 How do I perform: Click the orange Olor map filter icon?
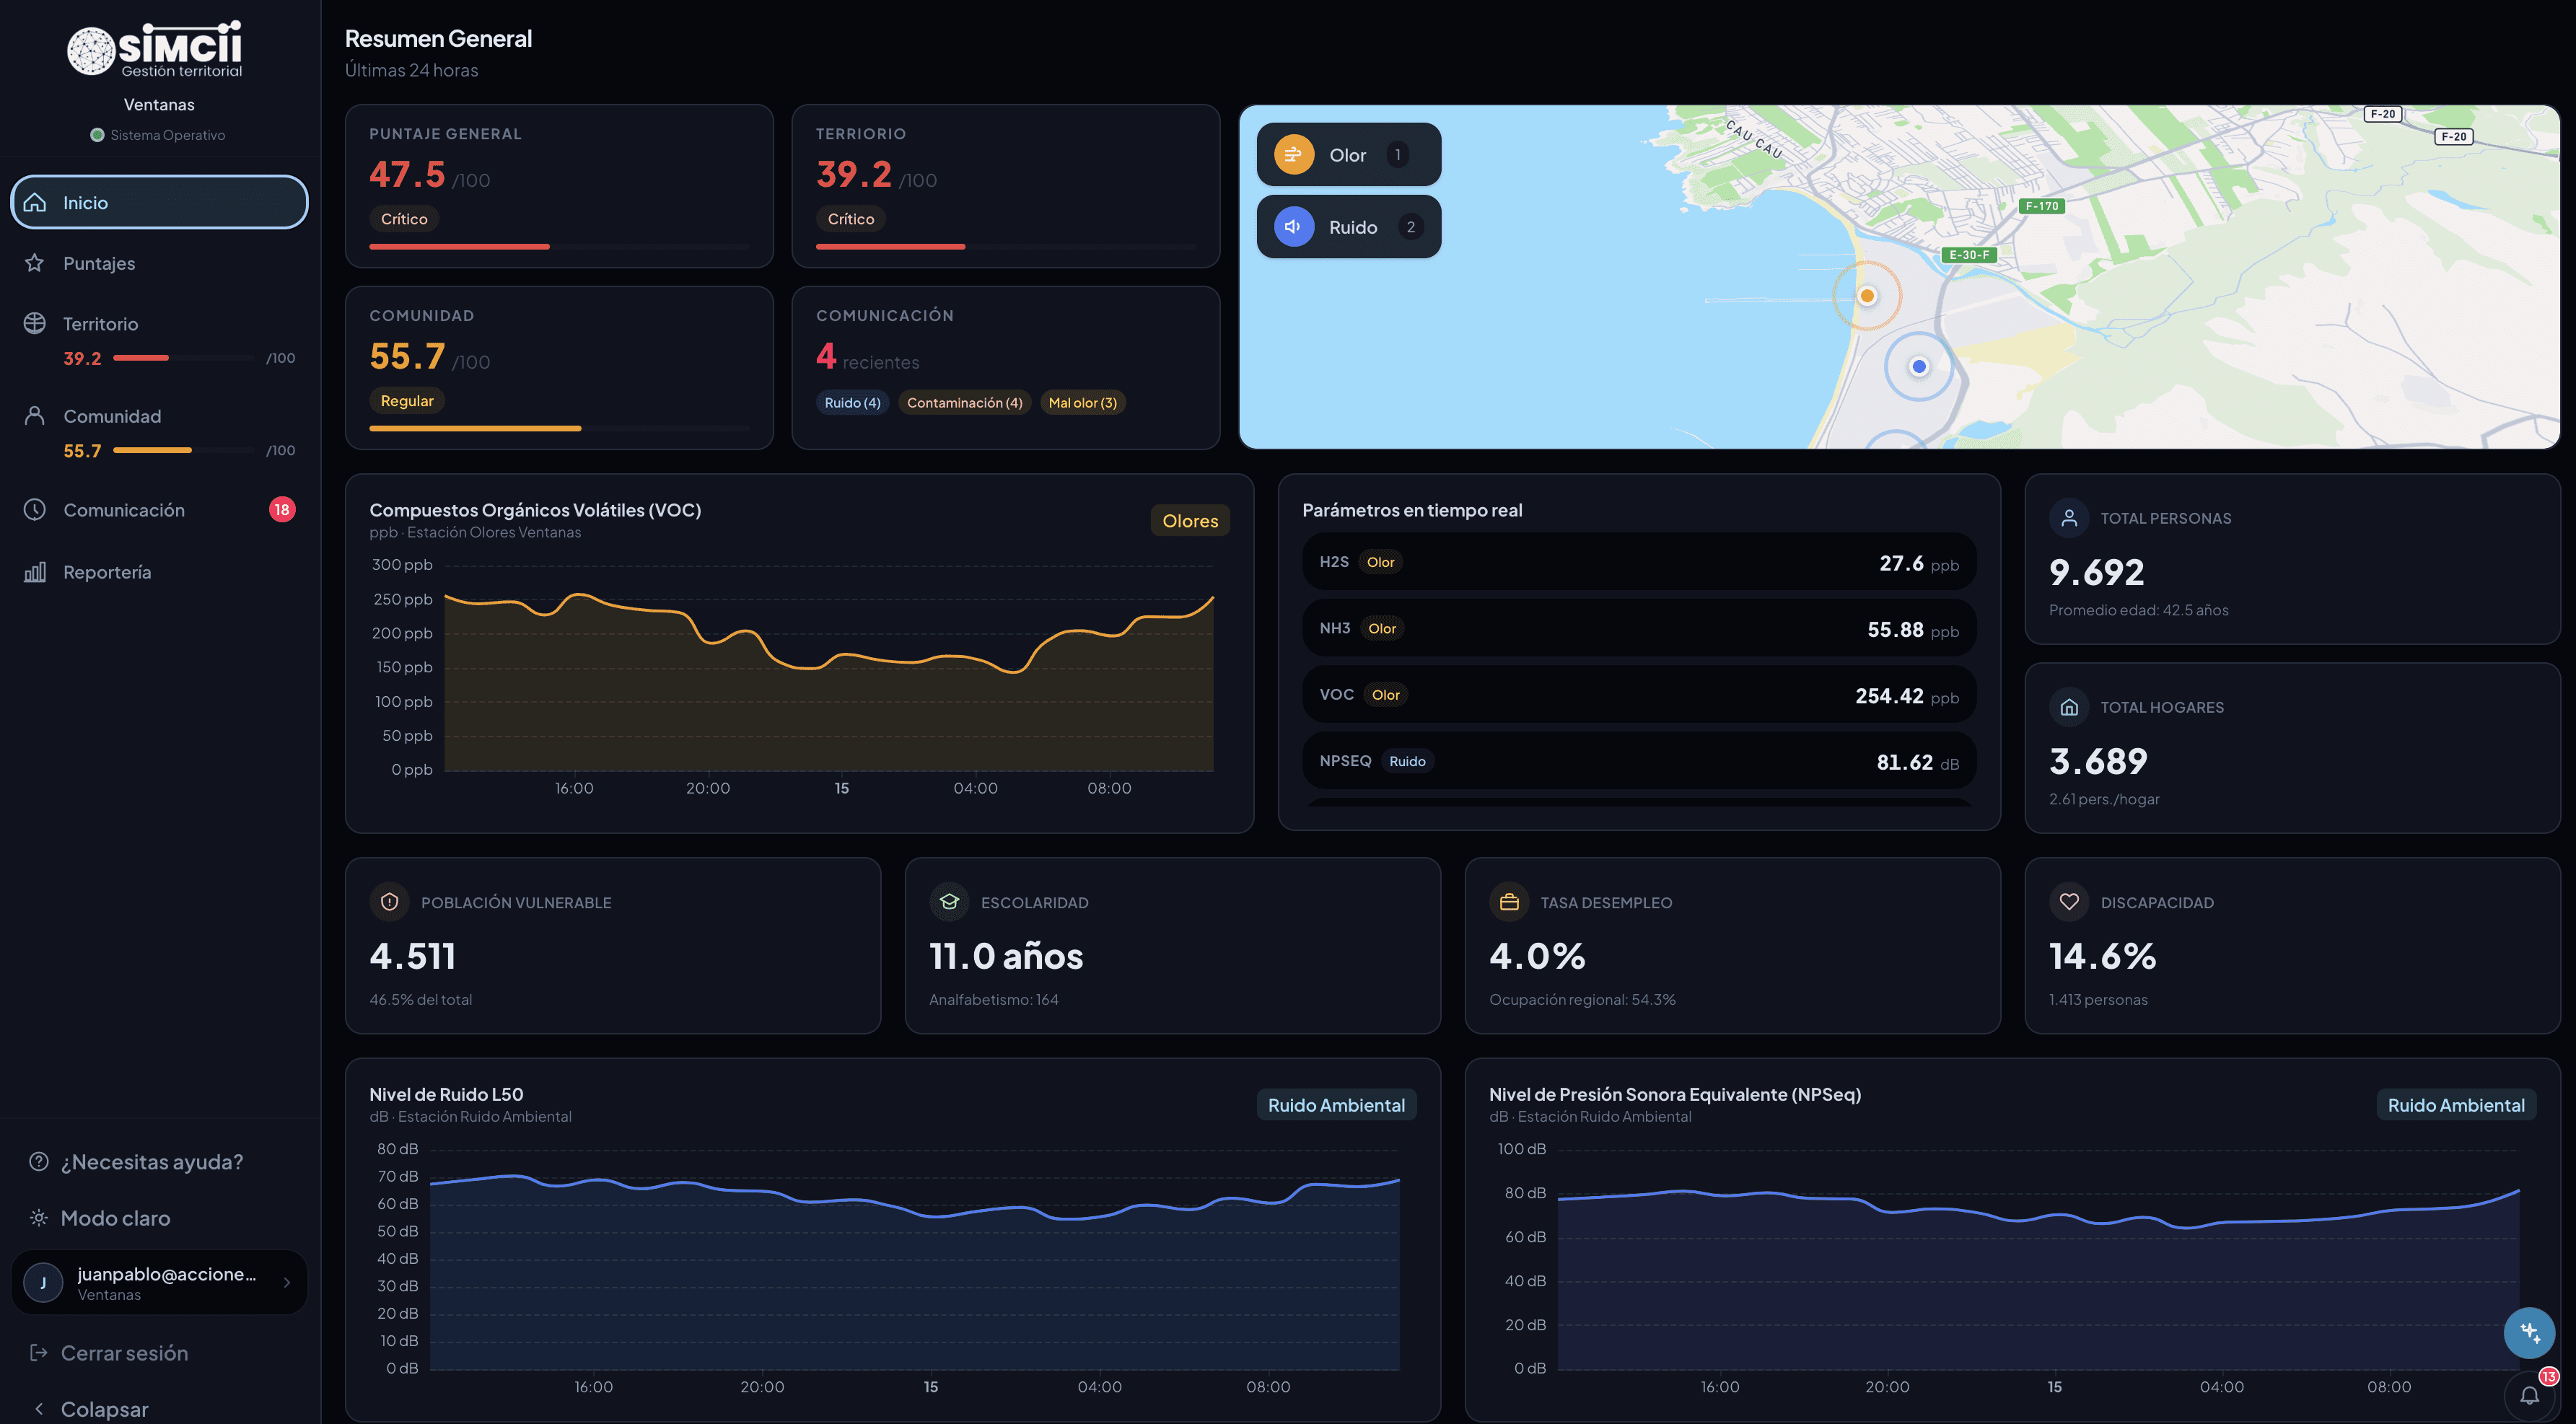[1293, 155]
